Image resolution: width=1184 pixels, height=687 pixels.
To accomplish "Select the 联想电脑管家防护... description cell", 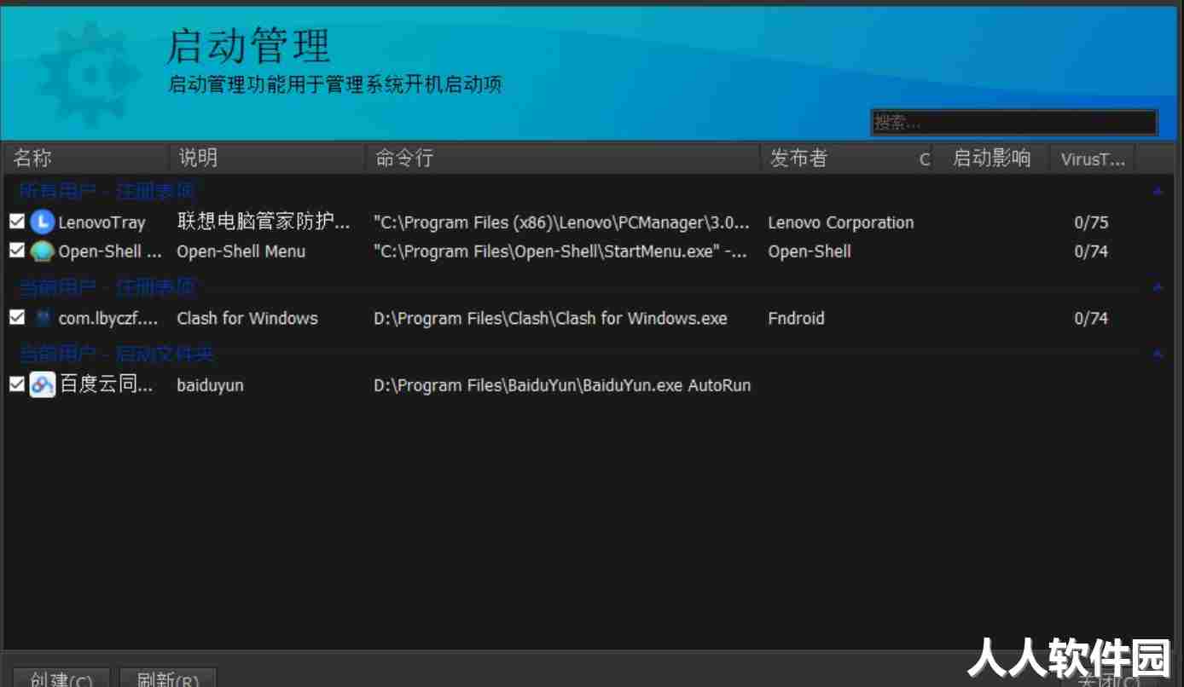I will tap(264, 222).
